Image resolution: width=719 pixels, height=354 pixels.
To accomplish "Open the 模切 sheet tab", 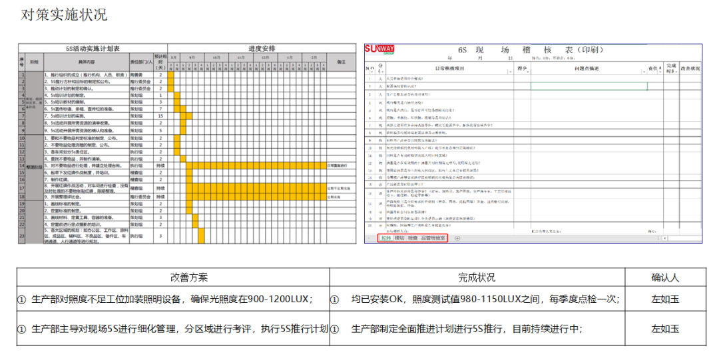I will pyautogui.click(x=399, y=238).
